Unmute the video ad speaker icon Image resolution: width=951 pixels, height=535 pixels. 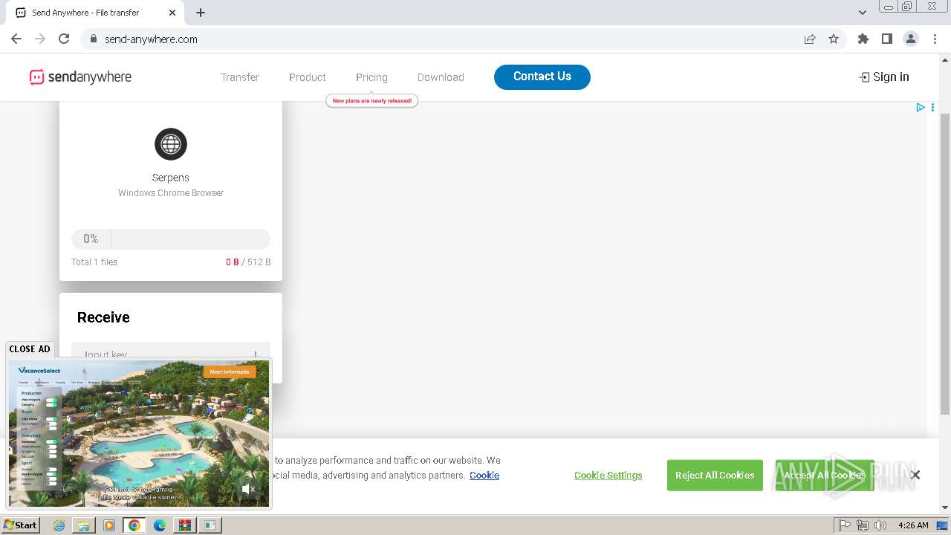coord(249,489)
